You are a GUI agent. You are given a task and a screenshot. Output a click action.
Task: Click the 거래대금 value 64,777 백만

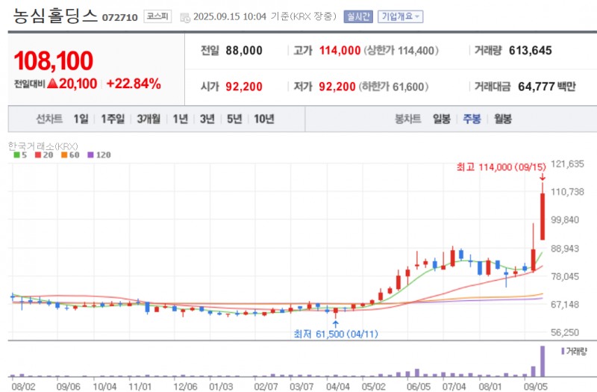click(547, 87)
